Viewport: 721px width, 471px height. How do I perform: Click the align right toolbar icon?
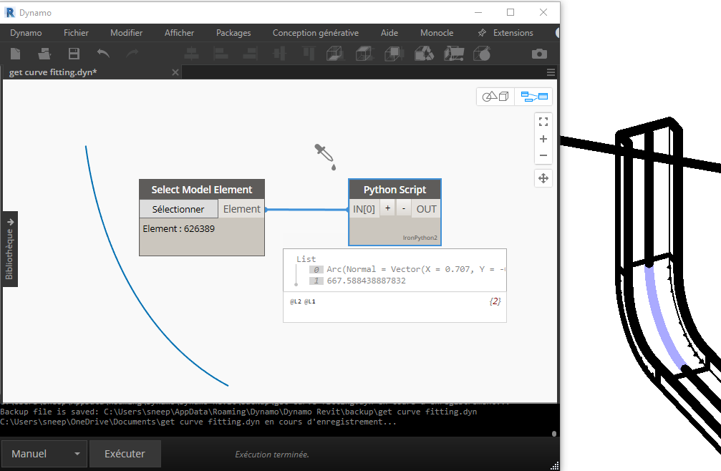coord(250,54)
